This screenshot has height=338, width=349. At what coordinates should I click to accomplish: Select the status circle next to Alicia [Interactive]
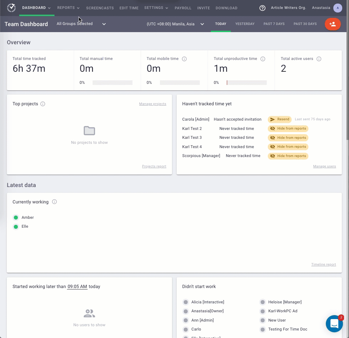point(186,302)
